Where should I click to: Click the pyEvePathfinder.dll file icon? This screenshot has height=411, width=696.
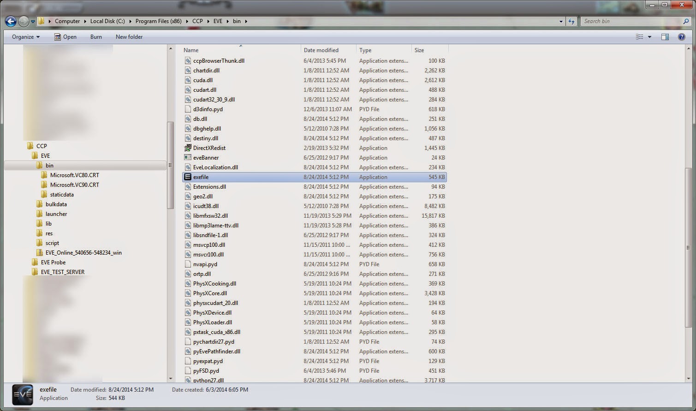point(188,351)
